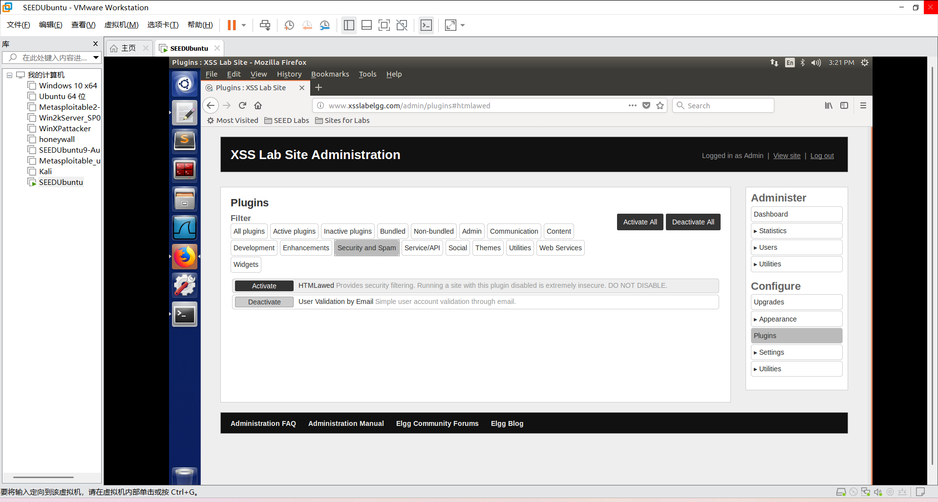Close the SEEDUbuntu VM tab
This screenshot has height=502, width=938.
click(x=217, y=48)
